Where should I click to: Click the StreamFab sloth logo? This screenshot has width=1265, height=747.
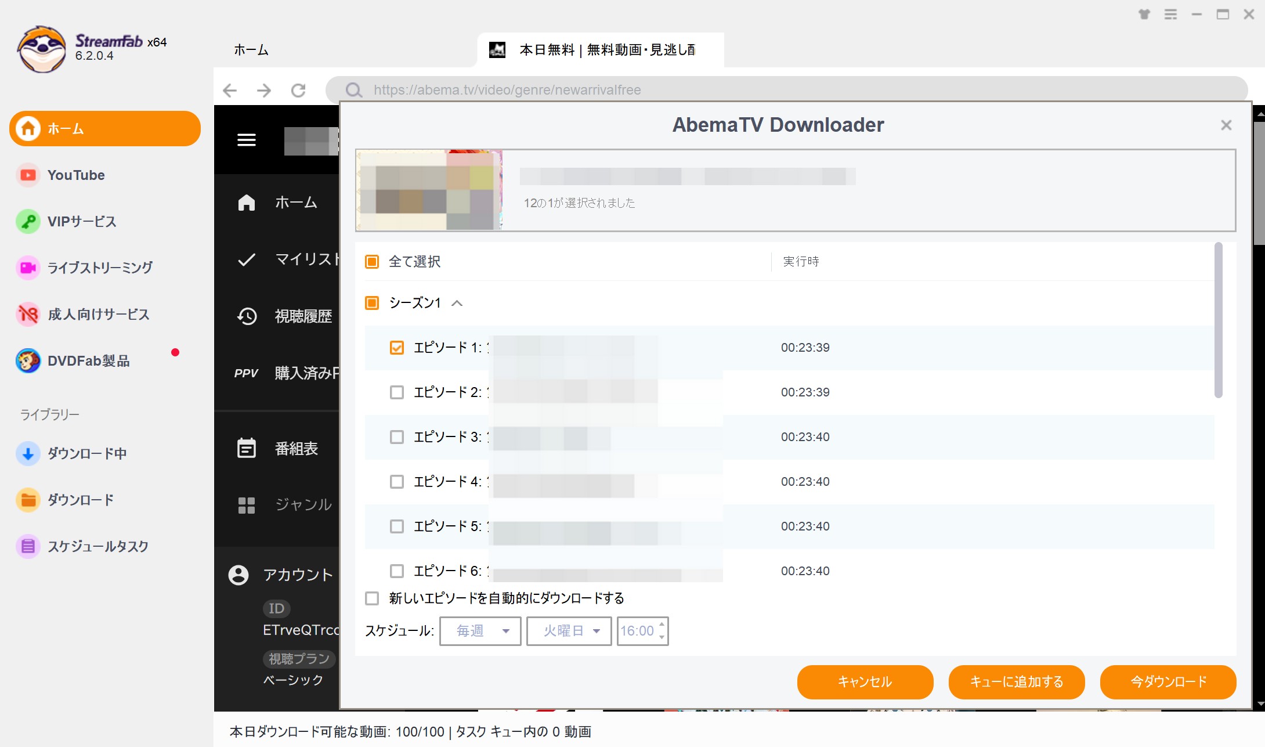click(x=41, y=49)
